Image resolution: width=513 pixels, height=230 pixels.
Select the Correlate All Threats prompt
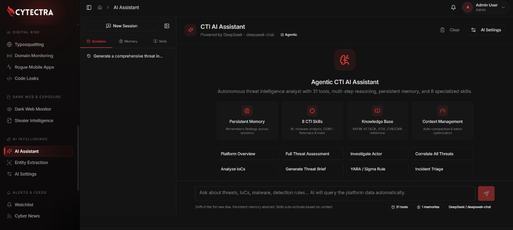pos(442,154)
